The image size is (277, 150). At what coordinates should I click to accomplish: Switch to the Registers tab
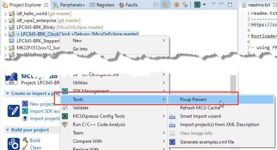(102, 5)
